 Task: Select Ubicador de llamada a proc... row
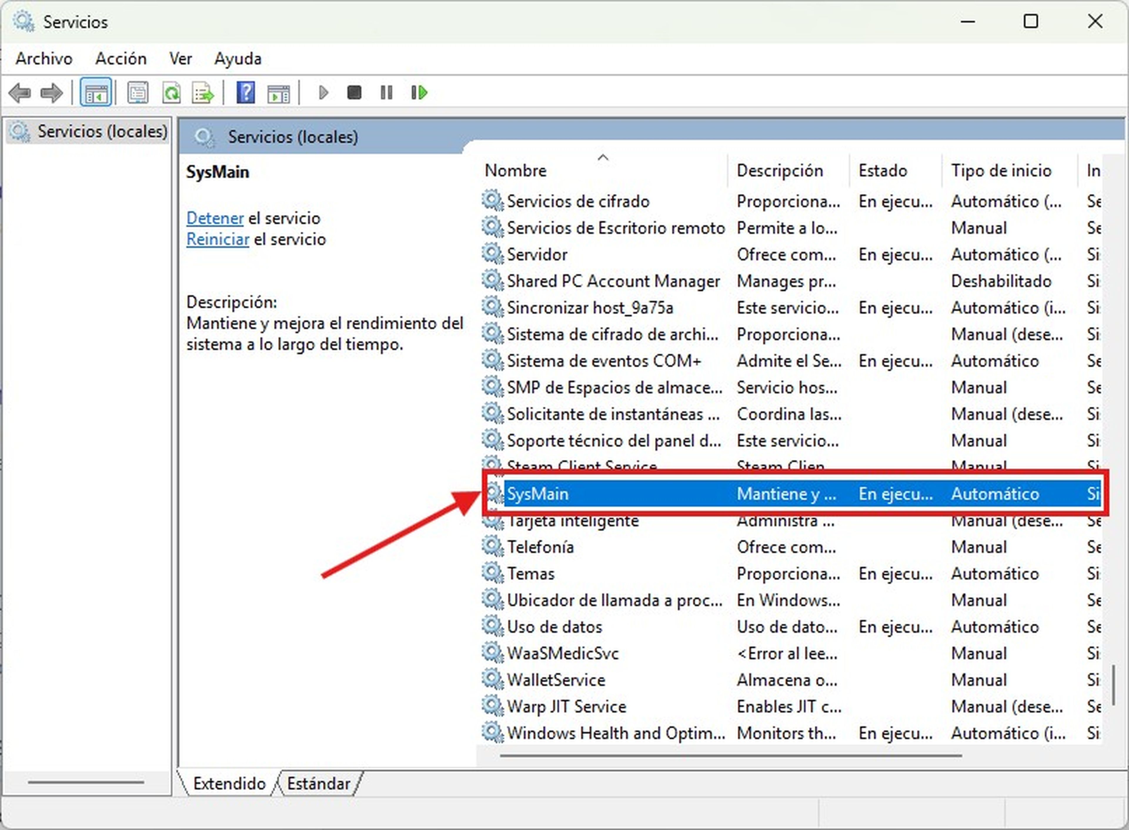(x=792, y=600)
